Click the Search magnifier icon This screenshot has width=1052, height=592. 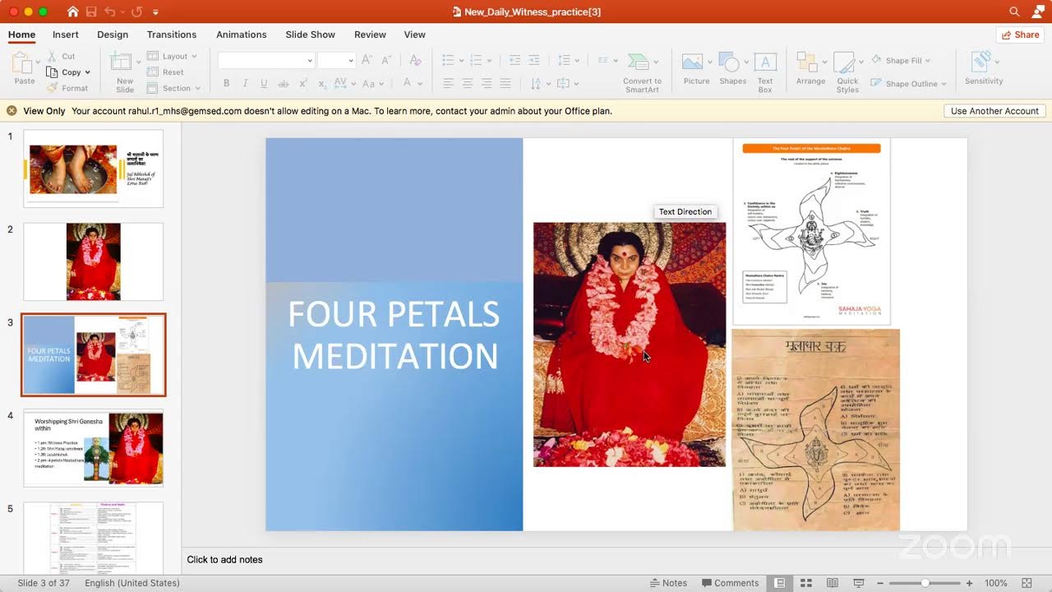[x=1015, y=12]
